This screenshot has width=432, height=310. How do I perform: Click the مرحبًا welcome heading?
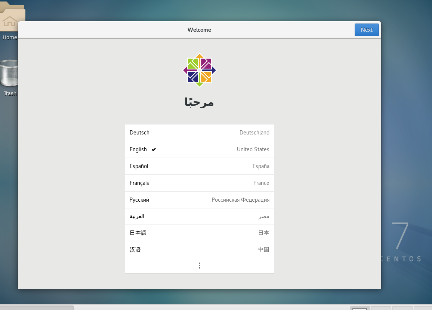199,102
